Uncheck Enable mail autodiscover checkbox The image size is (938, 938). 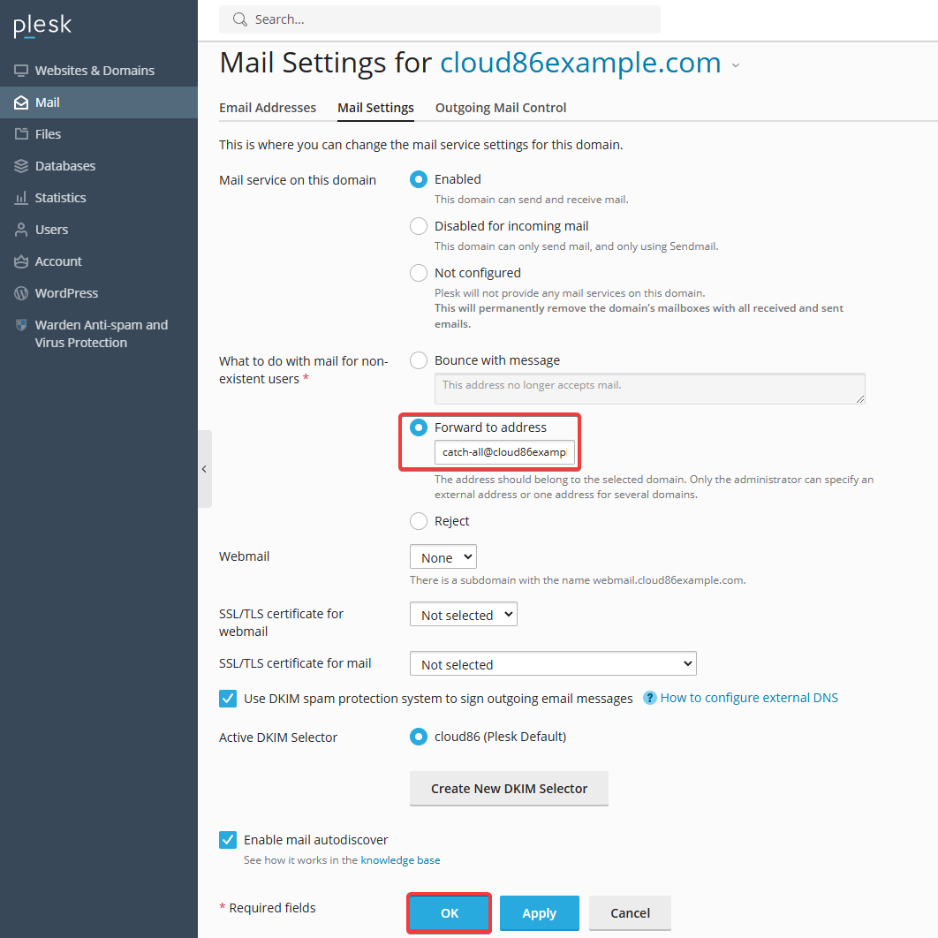click(228, 840)
